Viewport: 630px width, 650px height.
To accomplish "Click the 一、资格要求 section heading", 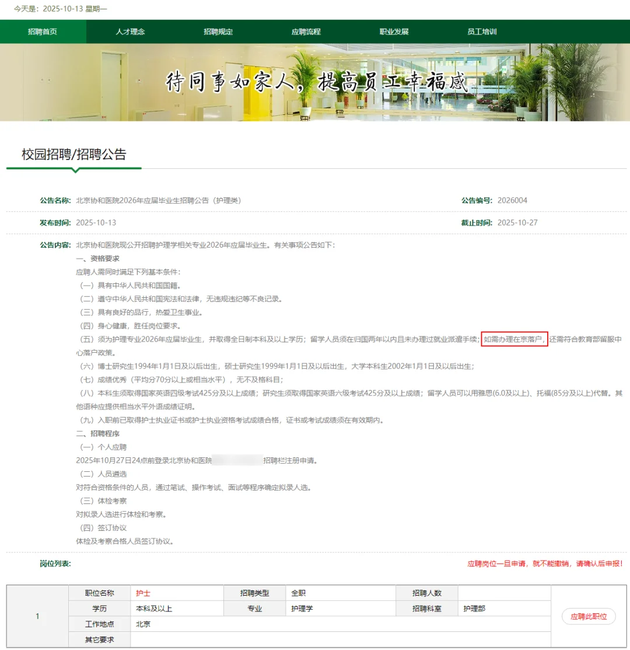I will pos(97,258).
